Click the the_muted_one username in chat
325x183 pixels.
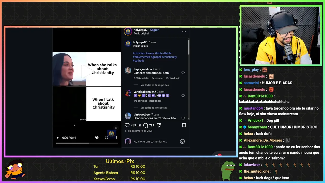(x=256, y=171)
